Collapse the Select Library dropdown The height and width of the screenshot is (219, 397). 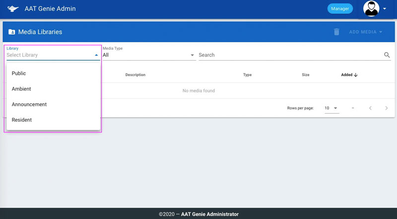pyautogui.click(x=96, y=55)
